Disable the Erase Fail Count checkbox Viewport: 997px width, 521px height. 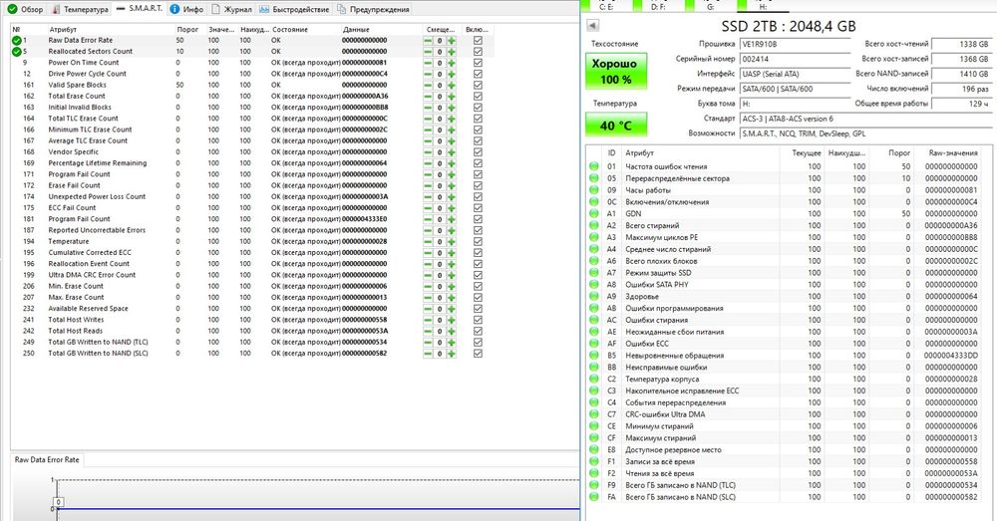tap(478, 185)
